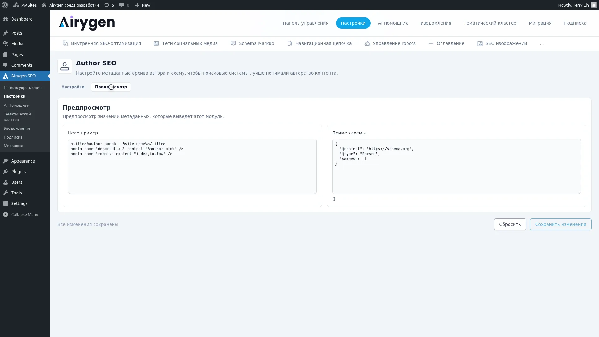Click the plus New content button
This screenshot has width=599, height=337.
tap(143, 5)
